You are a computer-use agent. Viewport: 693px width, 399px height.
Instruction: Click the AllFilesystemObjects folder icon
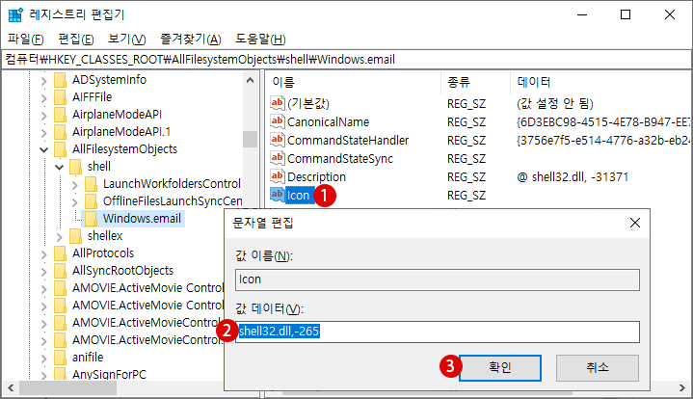[x=60, y=149]
